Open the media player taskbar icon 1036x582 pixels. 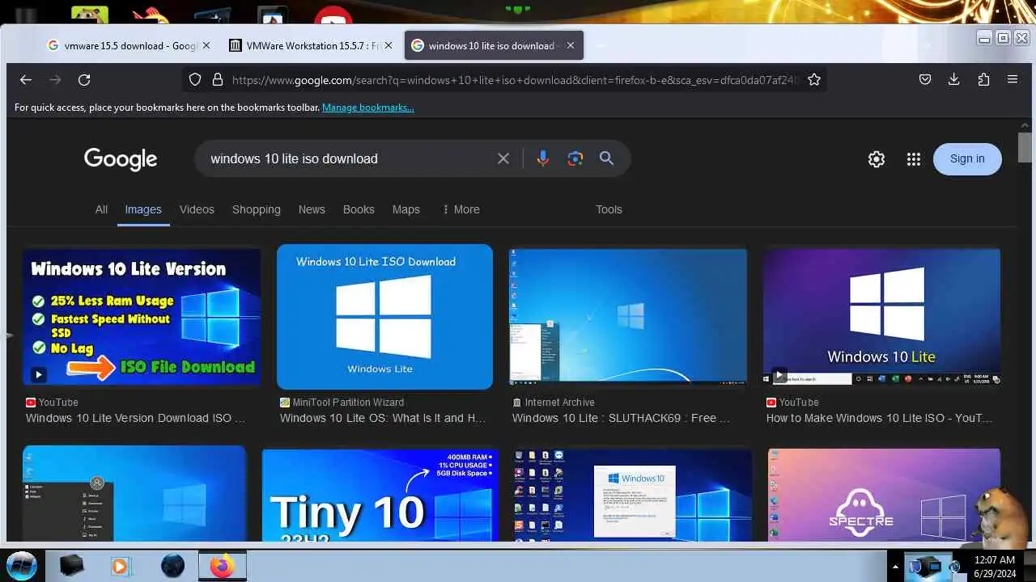tap(121, 566)
